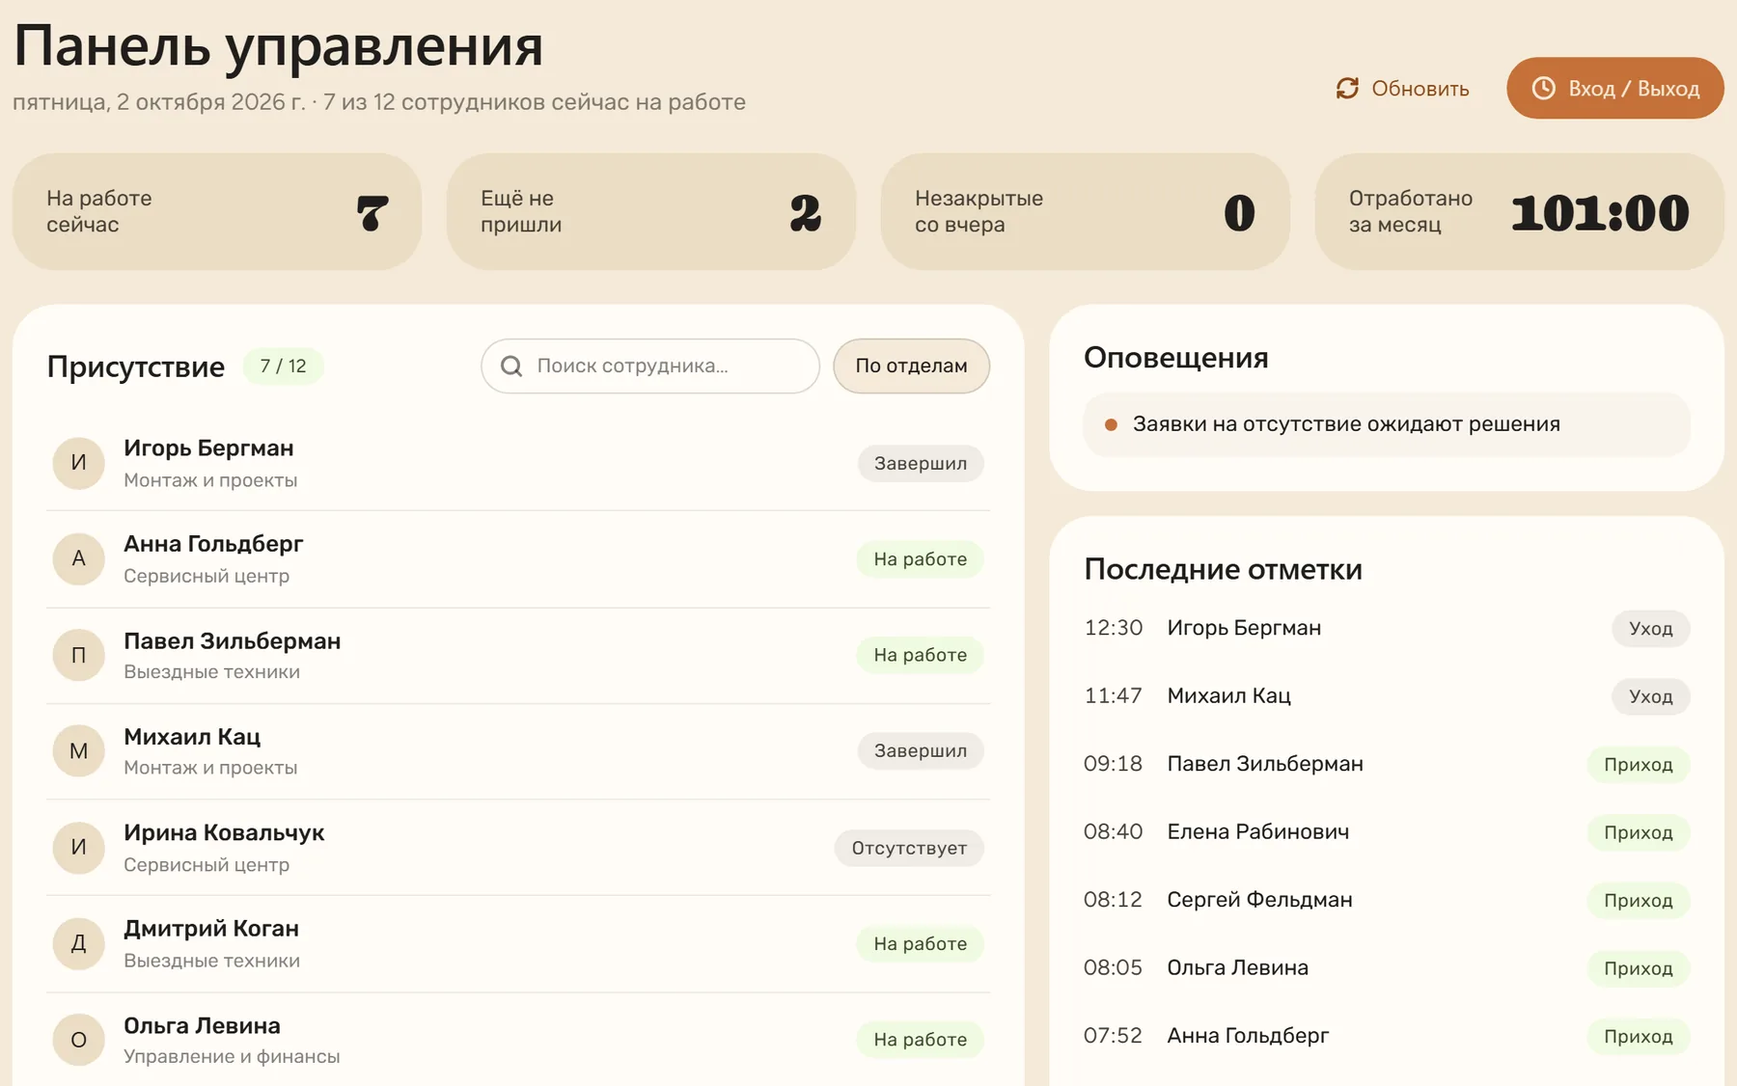Click the Сергей Фельдман recent mark entry
This screenshot has height=1086, width=1737.
[x=1387, y=900]
